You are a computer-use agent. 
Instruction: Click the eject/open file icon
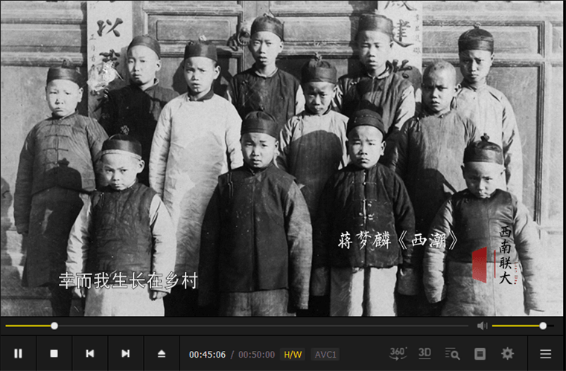(x=162, y=354)
